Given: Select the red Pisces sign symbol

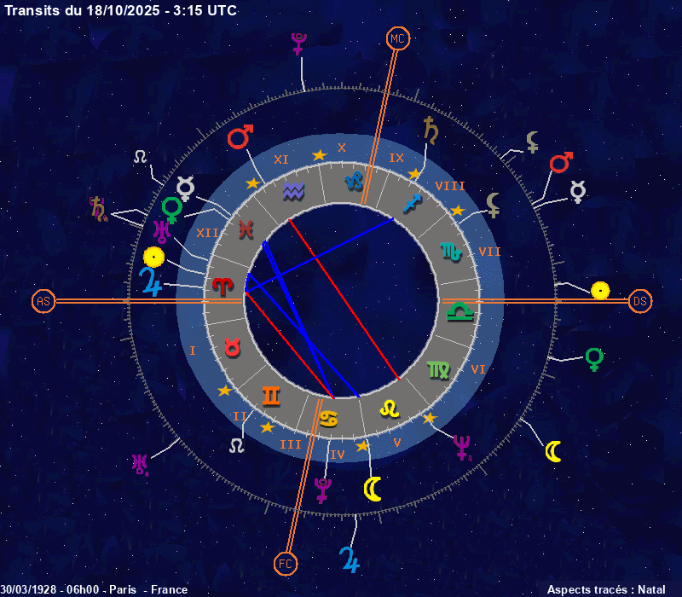Looking at the screenshot, I should click(x=246, y=228).
